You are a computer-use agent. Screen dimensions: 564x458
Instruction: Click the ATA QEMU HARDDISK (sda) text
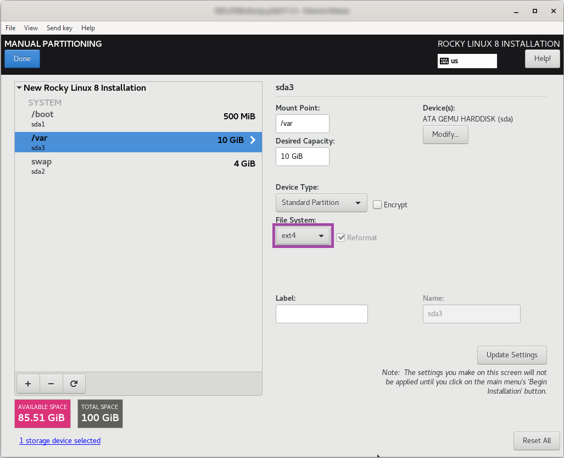click(x=467, y=119)
